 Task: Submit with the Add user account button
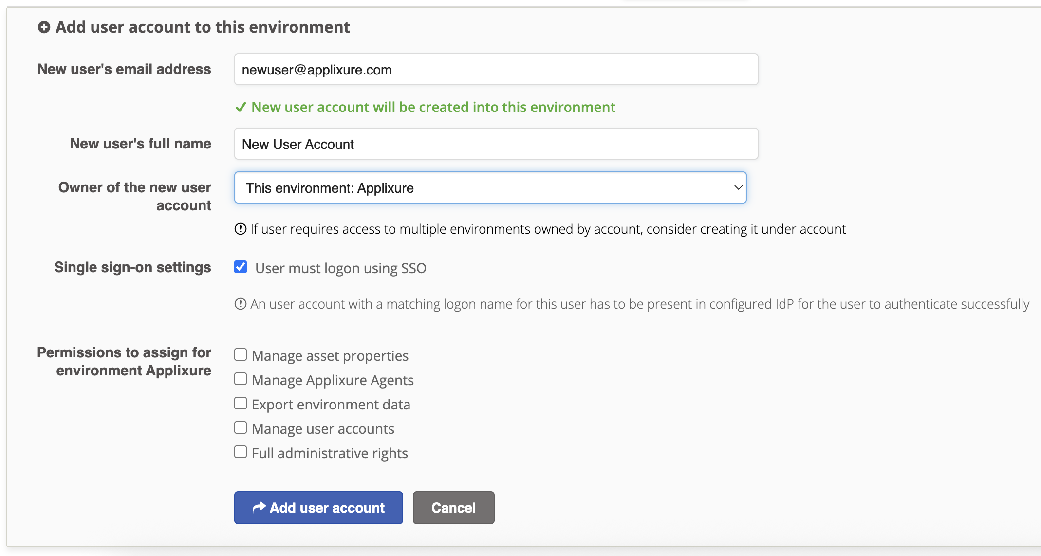tap(318, 508)
